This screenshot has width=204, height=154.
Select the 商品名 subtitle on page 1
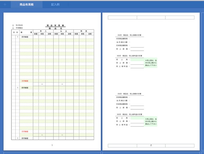point(55,28)
